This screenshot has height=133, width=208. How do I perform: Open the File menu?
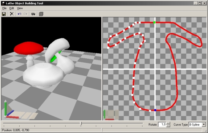pos(4,8)
